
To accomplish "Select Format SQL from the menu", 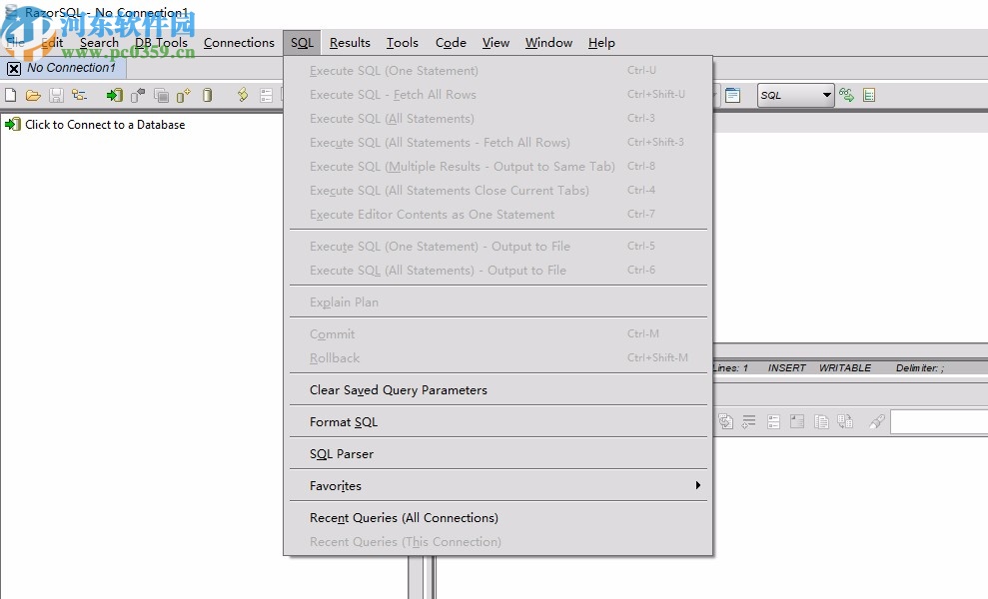I will pyautogui.click(x=497, y=422).
